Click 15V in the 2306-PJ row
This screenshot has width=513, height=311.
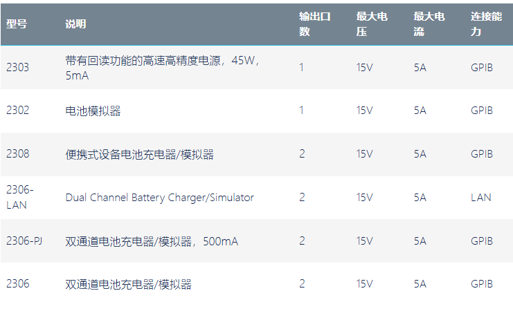click(364, 241)
